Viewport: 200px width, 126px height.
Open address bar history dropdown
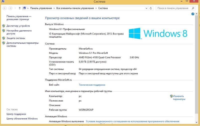(x=146, y=8)
